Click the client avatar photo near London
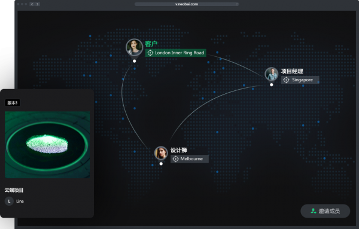 [134, 47]
